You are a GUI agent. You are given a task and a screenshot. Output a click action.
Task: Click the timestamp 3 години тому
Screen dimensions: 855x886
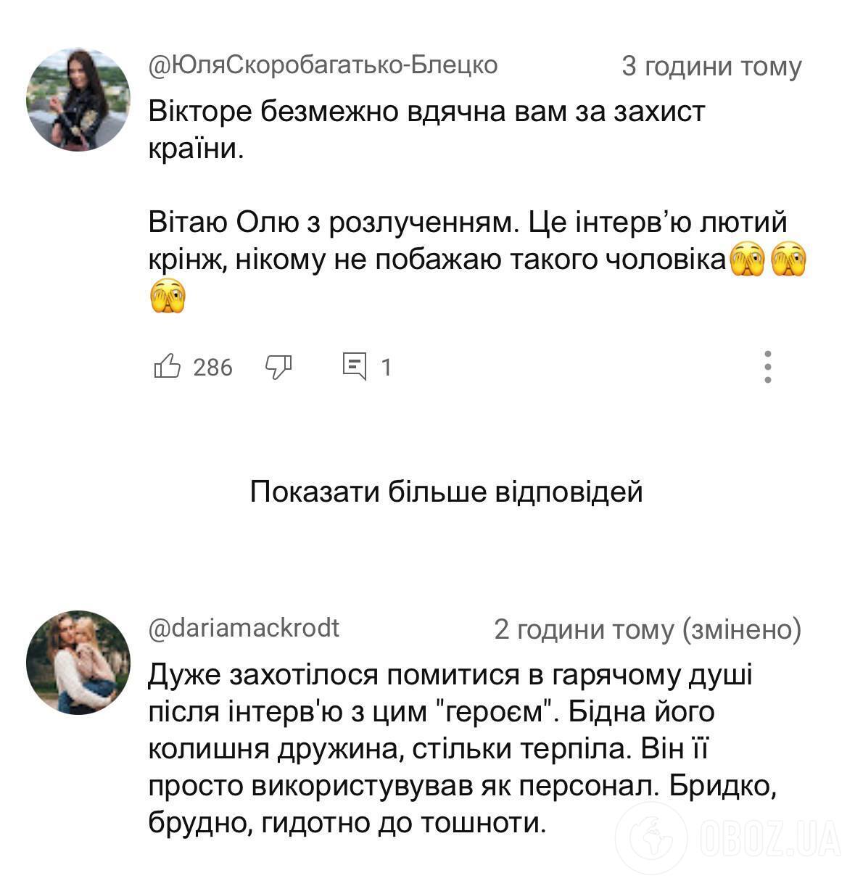point(711,65)
